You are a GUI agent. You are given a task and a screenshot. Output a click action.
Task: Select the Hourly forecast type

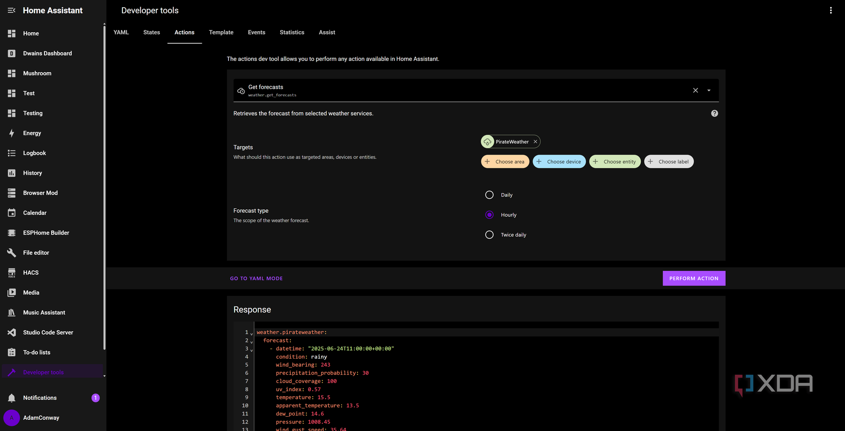point(490,215)
